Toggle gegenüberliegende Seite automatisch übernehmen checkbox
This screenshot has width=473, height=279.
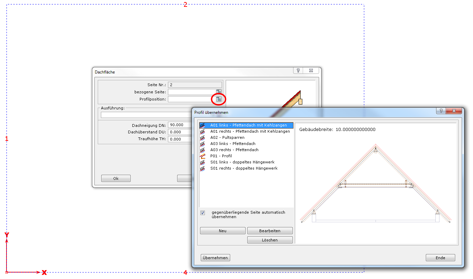click(x=203, y=213)
